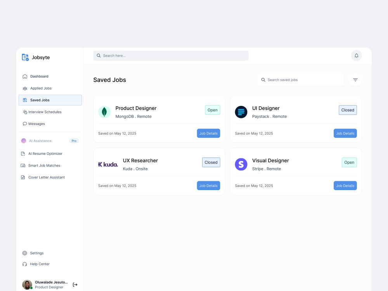Click the Help Center headset icon
Viewport: 388px width, 291px height.
click(x=25, y=264)
